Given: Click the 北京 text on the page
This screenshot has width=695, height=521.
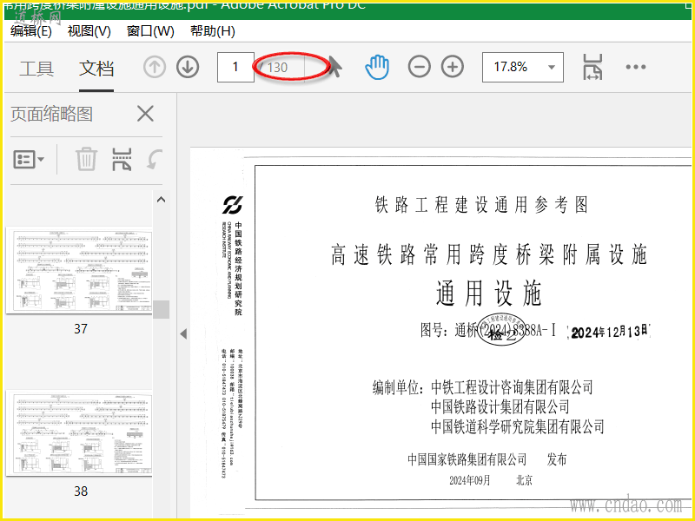Looking at the screenshot, I should click(x=525, y=481).
